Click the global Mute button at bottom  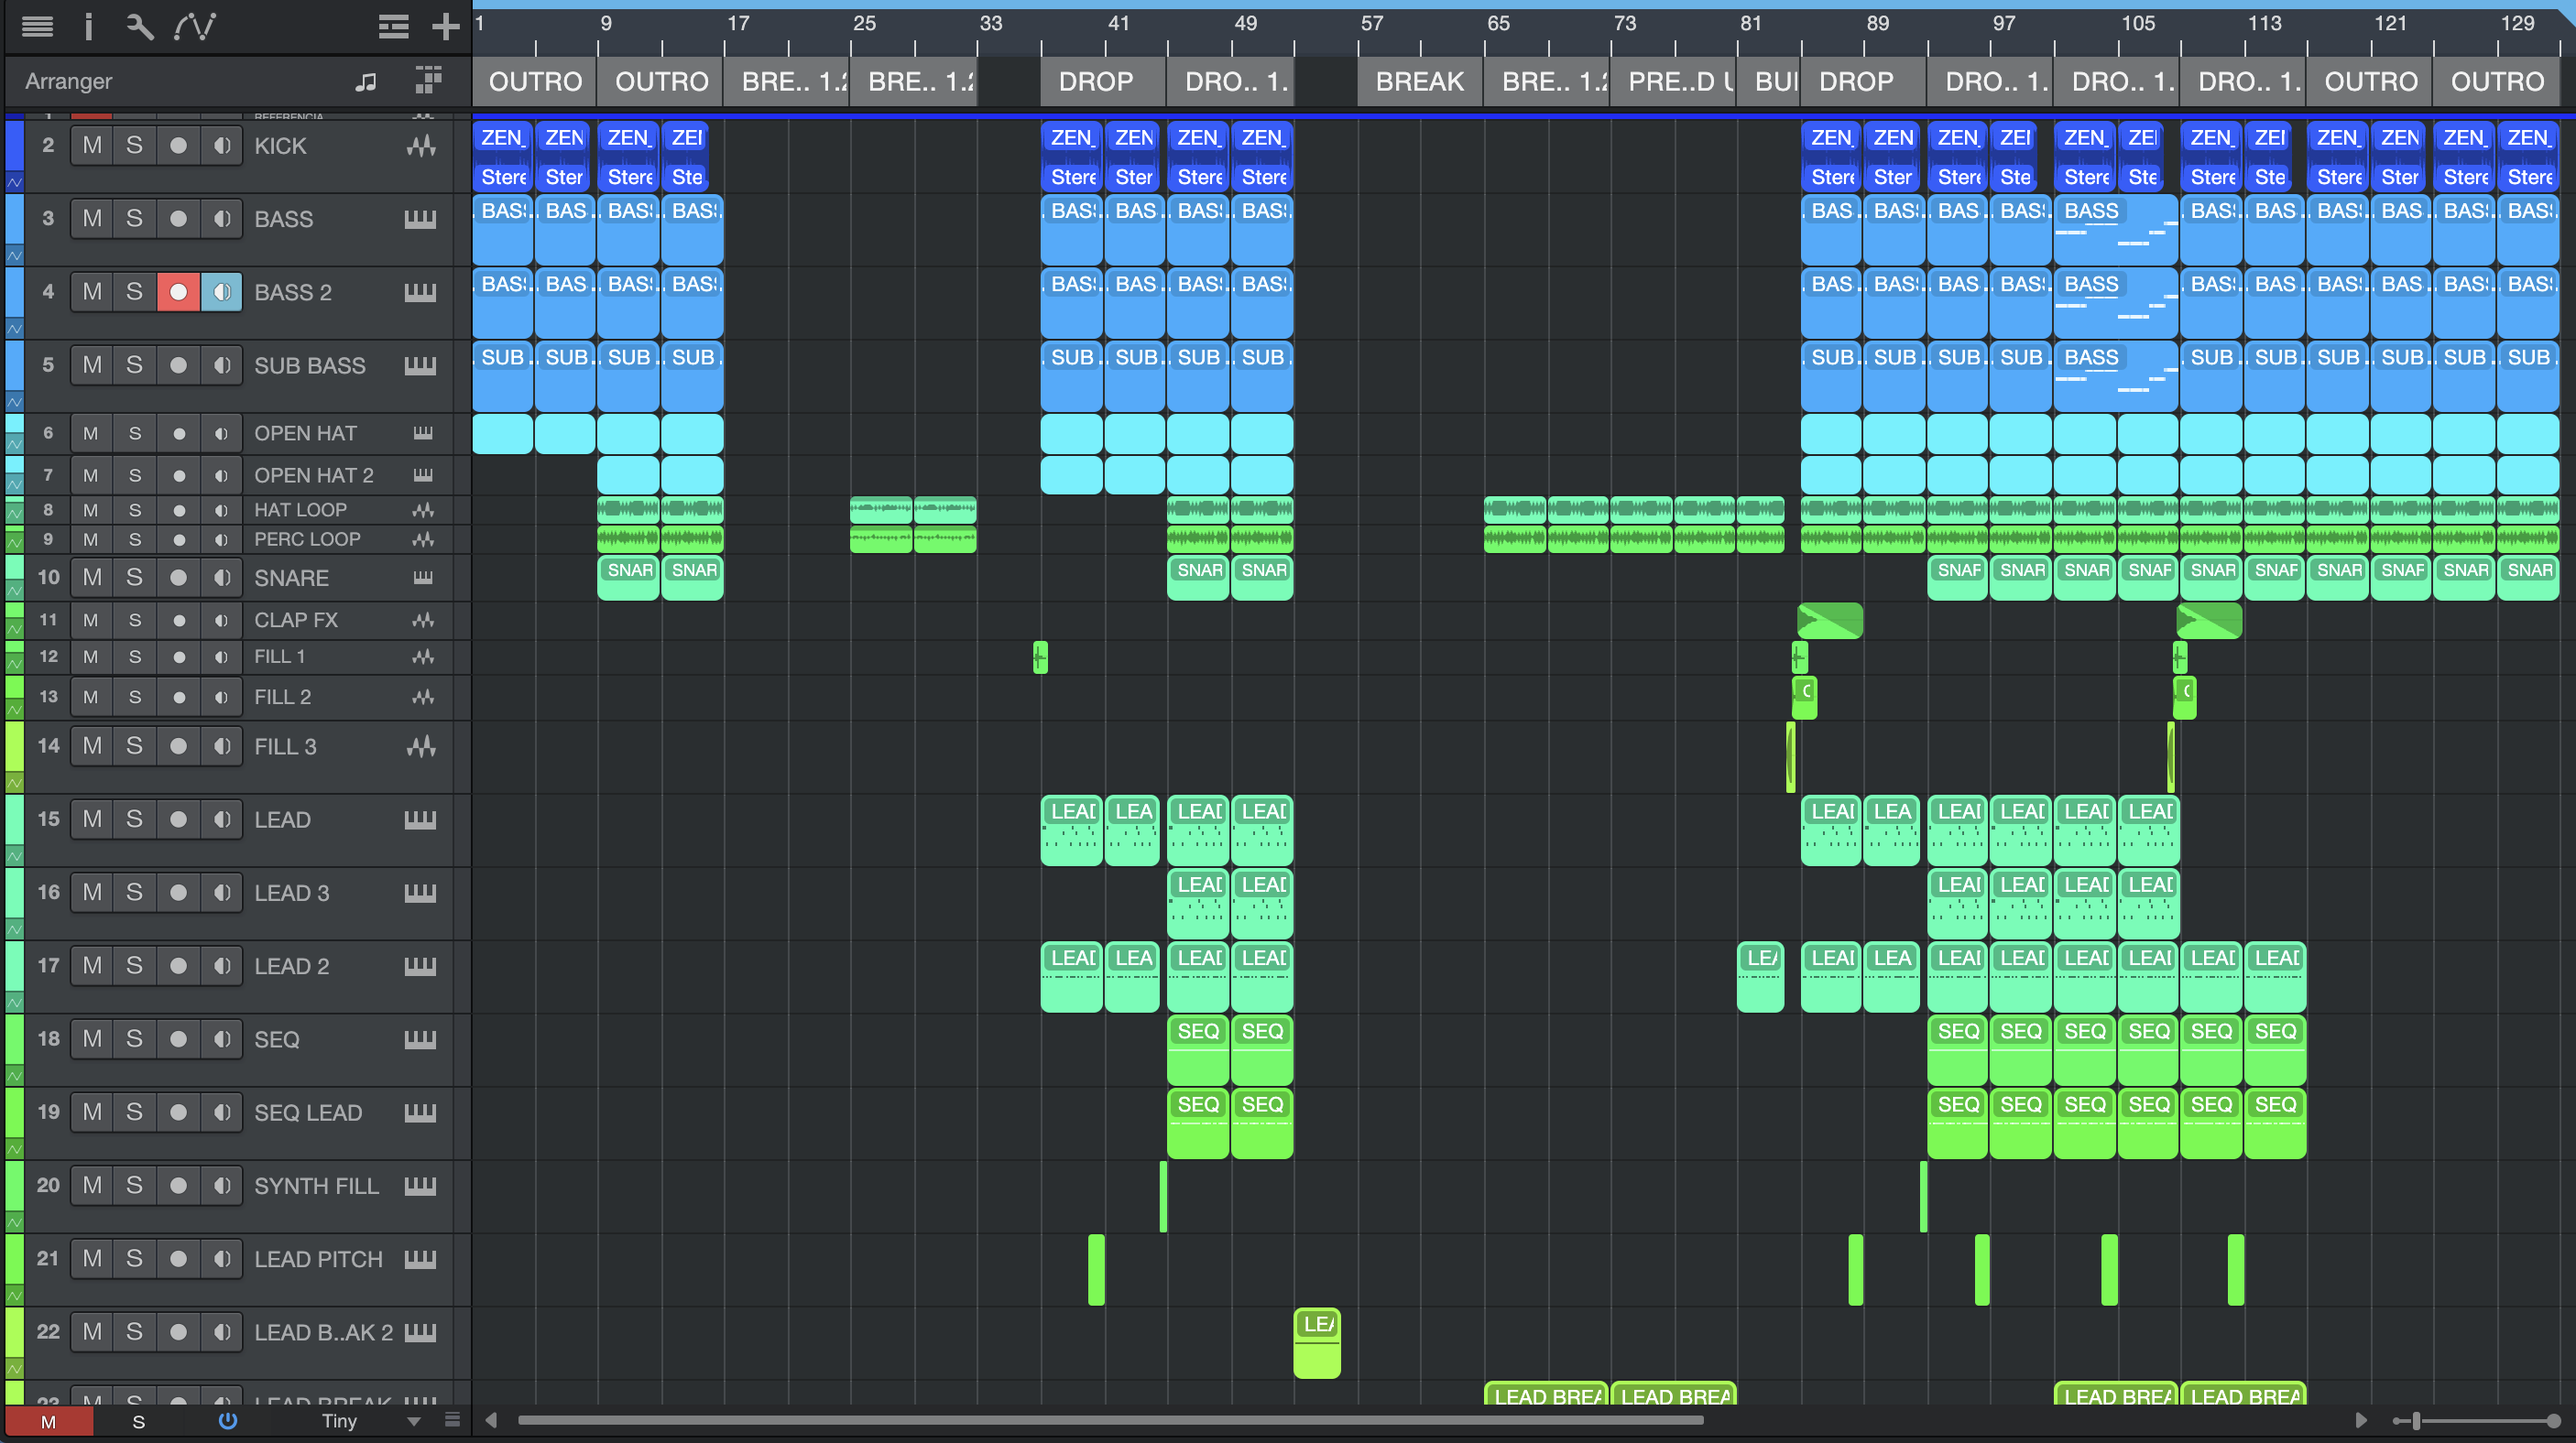49,1421
